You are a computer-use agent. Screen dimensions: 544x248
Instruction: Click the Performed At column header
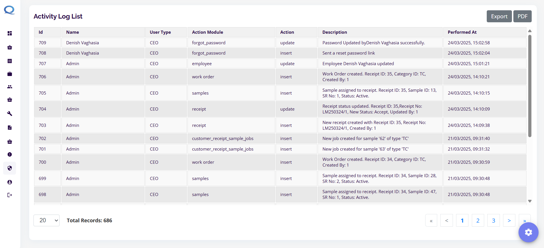[x=462, y=32]
